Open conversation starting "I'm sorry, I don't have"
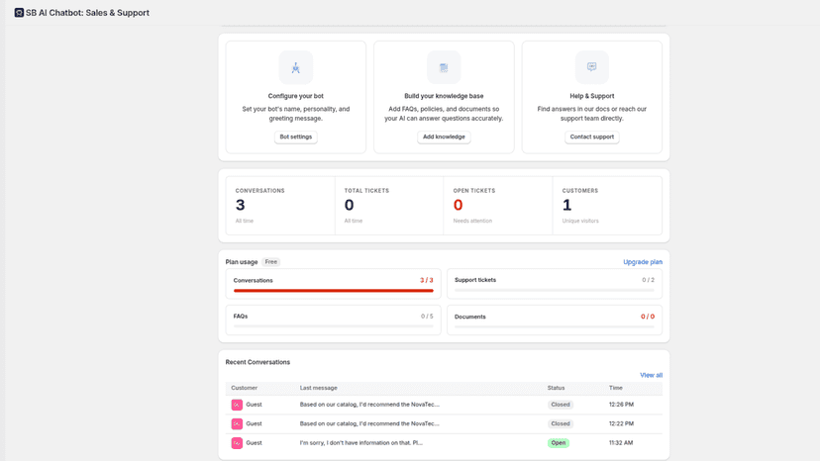Image resolution: width=820 pixels, height=461 pixels. click(360, 443)
